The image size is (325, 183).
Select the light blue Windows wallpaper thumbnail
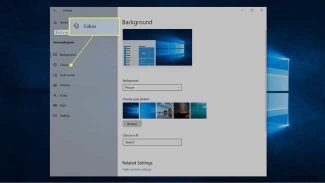tap(147, 110)
